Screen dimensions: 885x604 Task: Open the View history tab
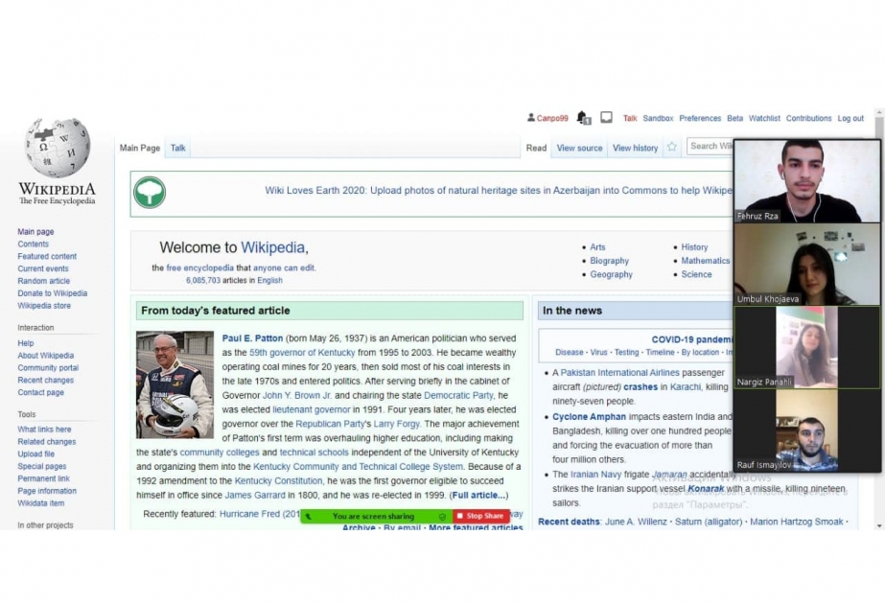636,148
